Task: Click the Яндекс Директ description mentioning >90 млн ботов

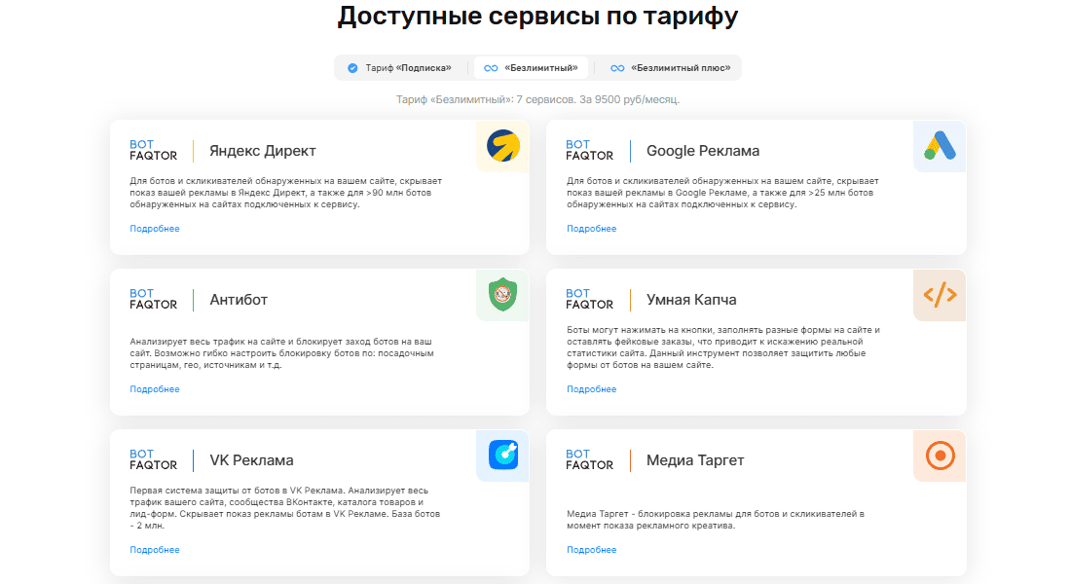Action: pyautogui.click(x=286, y=193)
